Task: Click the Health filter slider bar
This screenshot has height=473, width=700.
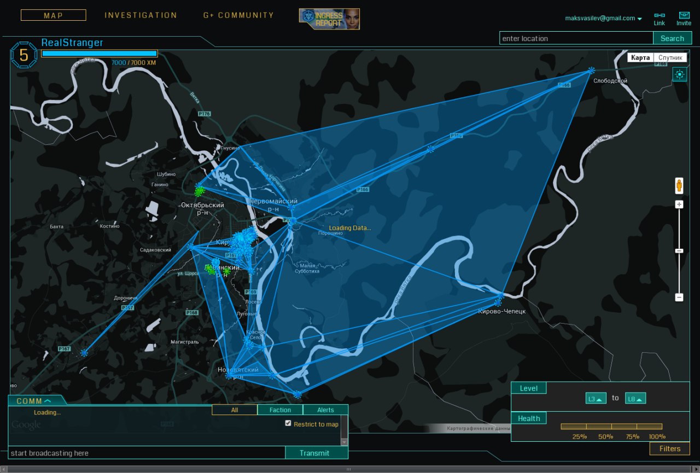Action: click(x=611, y=427)
